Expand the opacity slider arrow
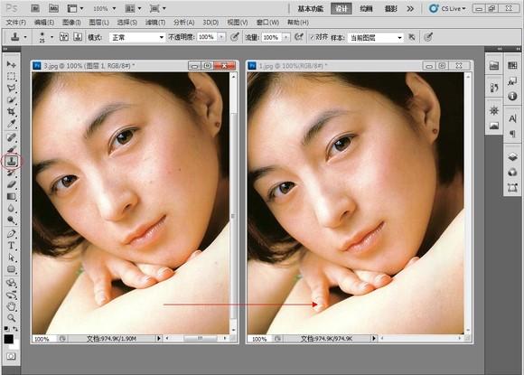Screen dimensions: 524x375 pyautogui.click(x=221, y=37)
